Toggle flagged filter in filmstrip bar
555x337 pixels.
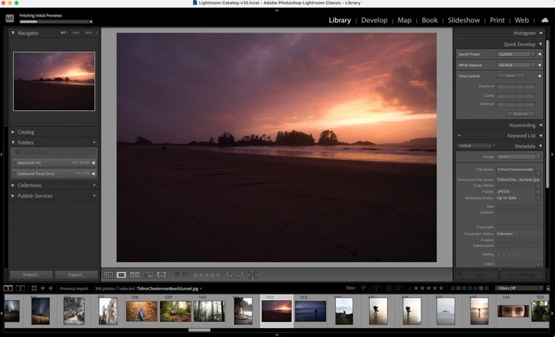click(363, 288)
